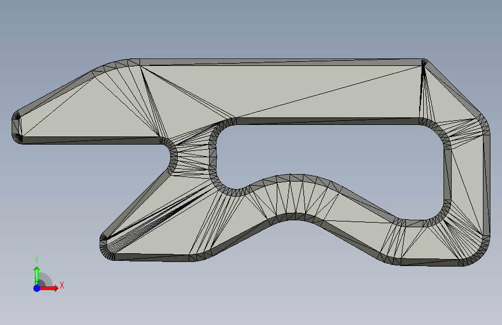502x325 pixels.
Task: Click the "Y" label of the axis triad
Action: (x=36, y=260)
